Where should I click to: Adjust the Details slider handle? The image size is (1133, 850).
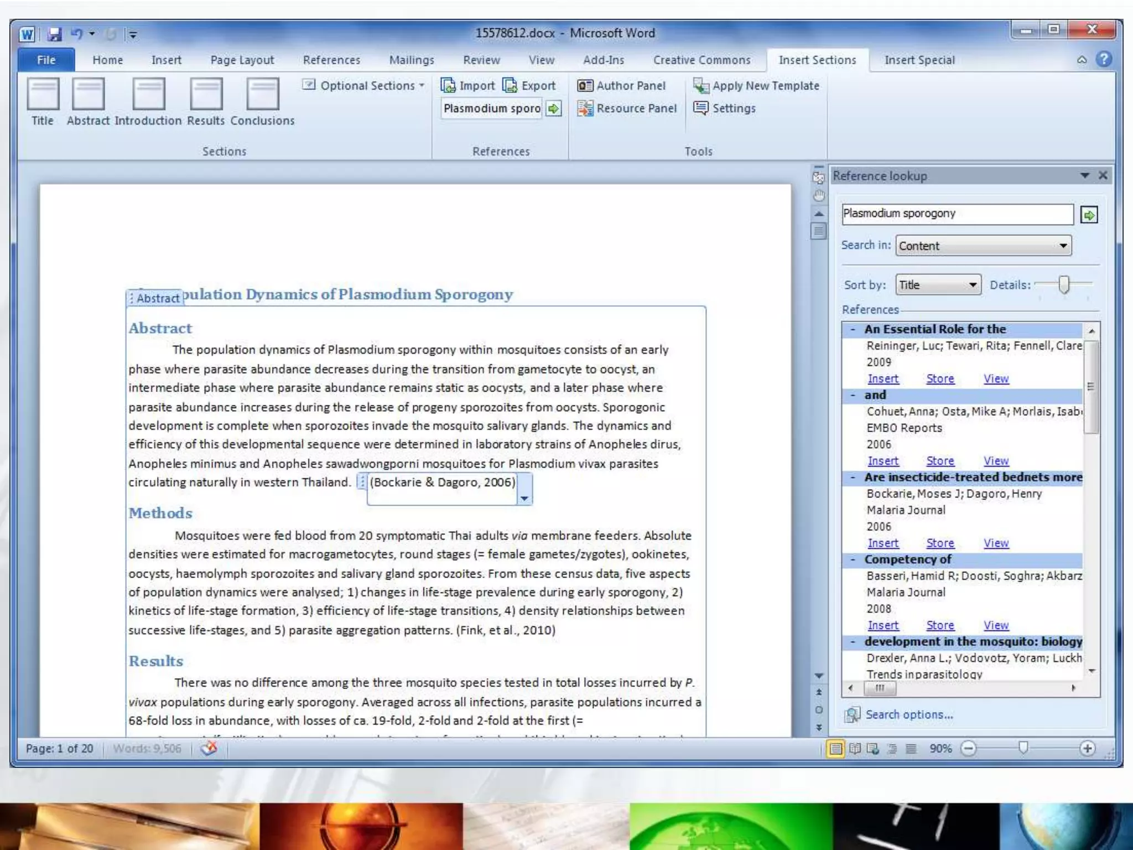1063,284
